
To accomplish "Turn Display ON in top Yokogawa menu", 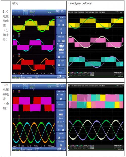I will pyautogui.click(x=63, y=25).
